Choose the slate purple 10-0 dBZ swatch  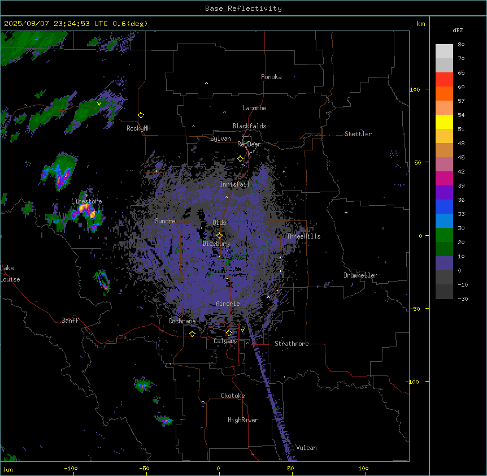tap(444, 263)
